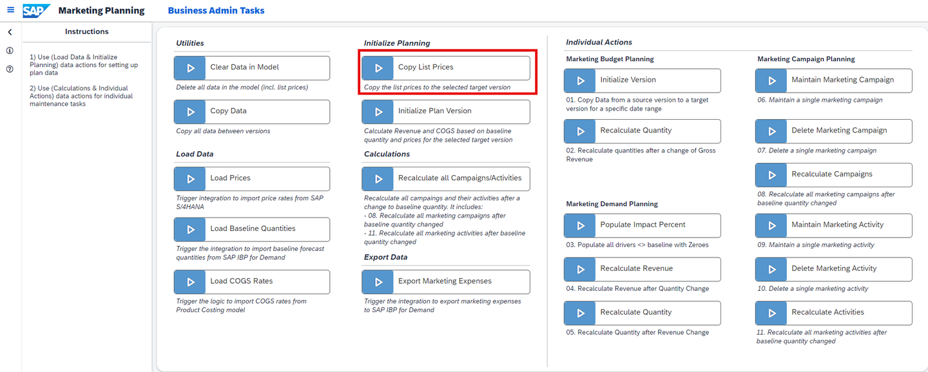
Task: Run the Copy List Prices play icon
Action: (378, 68)
